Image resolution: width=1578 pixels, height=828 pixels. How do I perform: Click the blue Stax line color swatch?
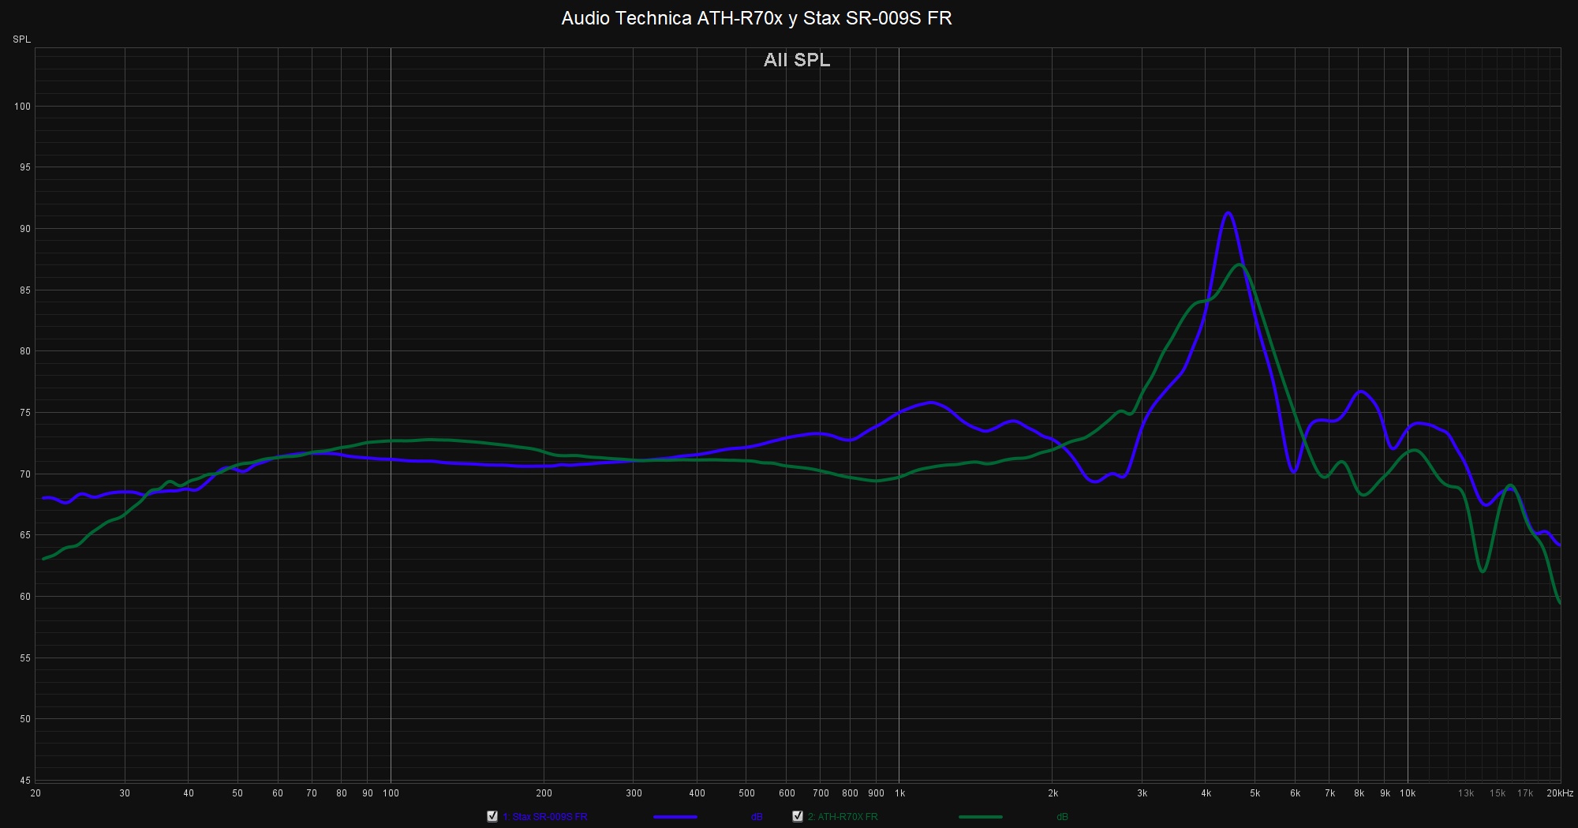675,817
